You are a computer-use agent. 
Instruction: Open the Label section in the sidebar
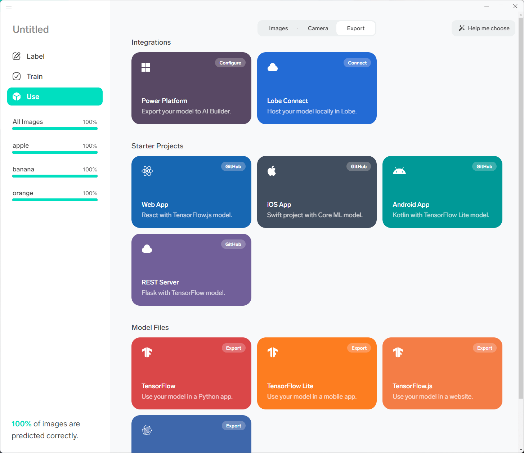[x=55, y=56]
